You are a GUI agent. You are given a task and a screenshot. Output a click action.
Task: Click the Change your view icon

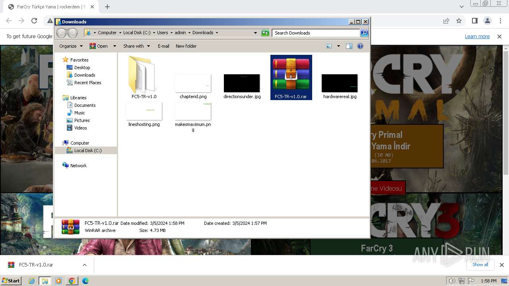329,46
